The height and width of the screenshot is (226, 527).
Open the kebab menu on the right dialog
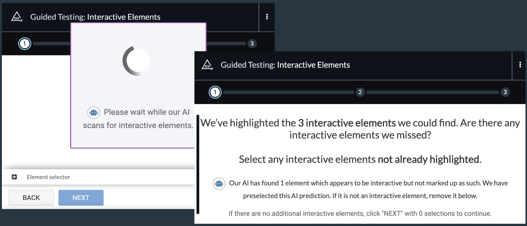pyautogui.click(x=520, y=64)
